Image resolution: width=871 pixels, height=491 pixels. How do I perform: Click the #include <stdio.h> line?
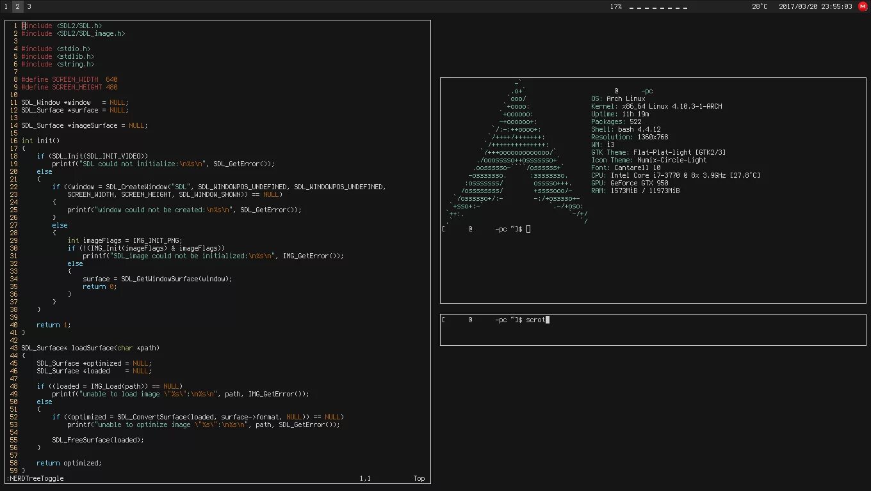pos(56,49)
